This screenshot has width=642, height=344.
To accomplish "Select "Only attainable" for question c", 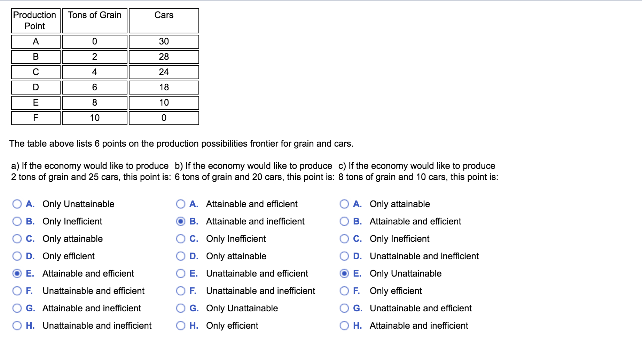I will [345, 204].
